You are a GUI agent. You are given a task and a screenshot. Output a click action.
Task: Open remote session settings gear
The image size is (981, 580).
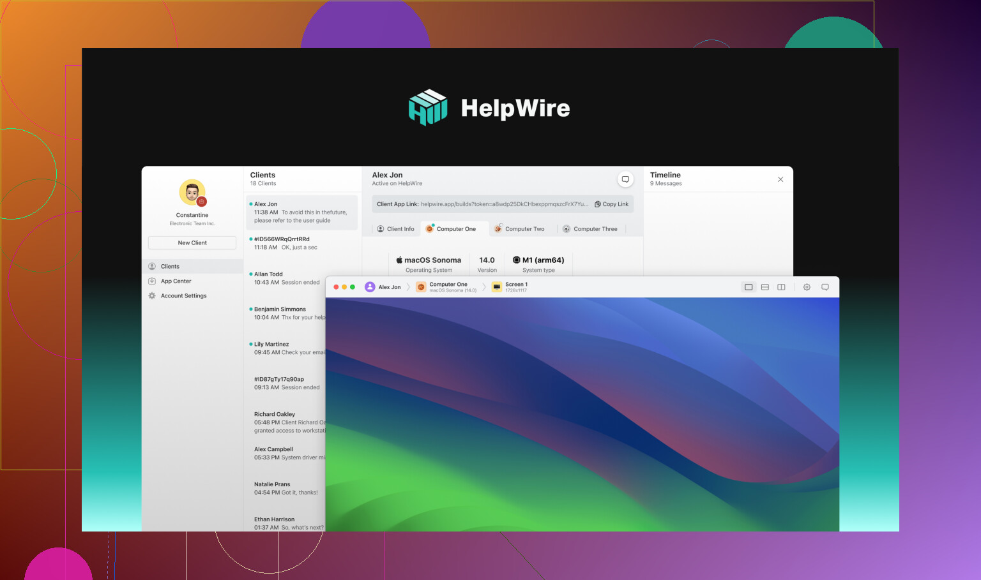click(807, 287)
